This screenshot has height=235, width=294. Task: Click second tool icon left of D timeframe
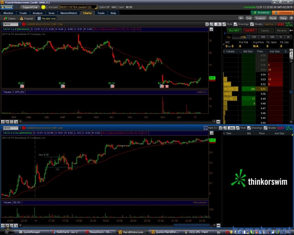pos(212,24)
